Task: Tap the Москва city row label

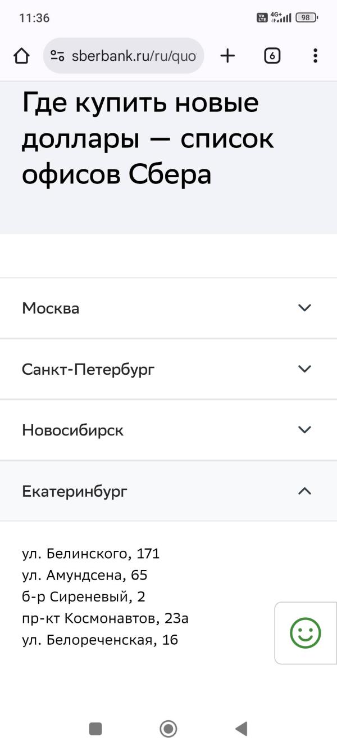Action: (x=51, y=308)
